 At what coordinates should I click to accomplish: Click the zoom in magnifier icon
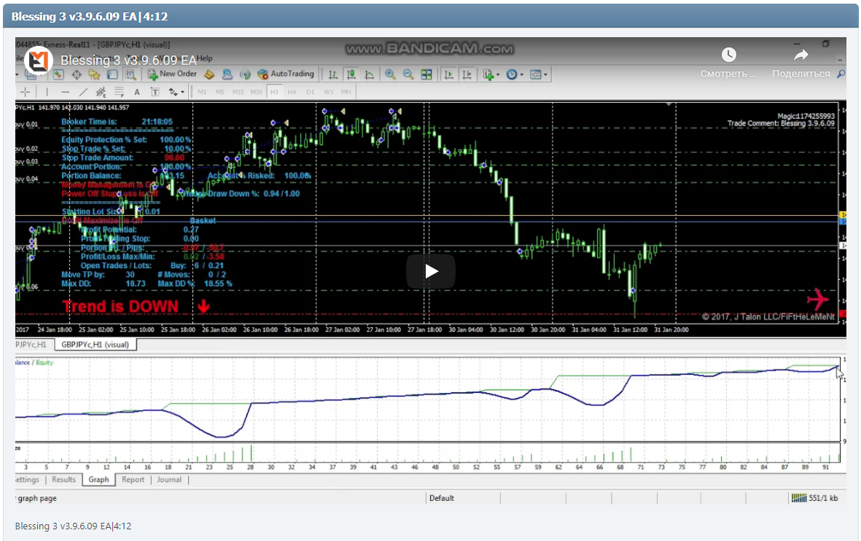390,74
